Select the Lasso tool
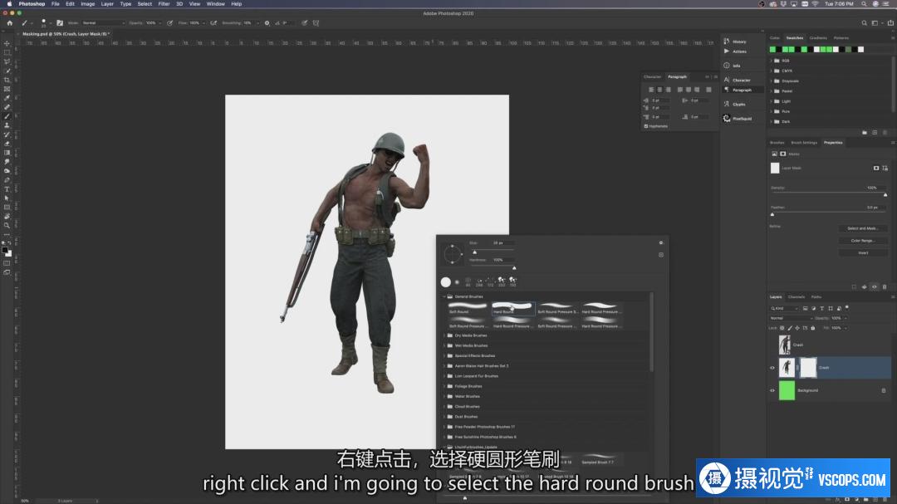 pos(7,61)
